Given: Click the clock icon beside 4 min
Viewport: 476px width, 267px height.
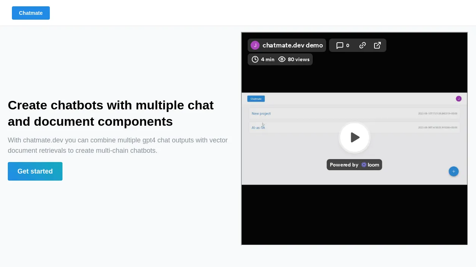Looking at the screenshot, I should coord(255,59).
